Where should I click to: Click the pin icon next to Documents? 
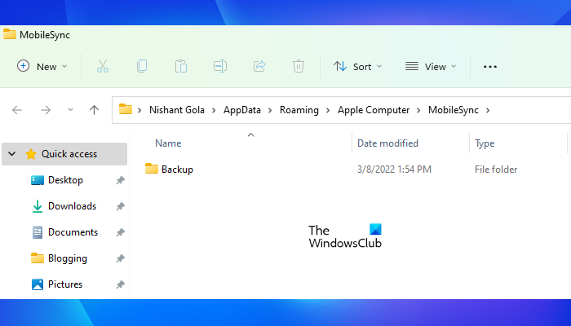[x=120, y=232]
